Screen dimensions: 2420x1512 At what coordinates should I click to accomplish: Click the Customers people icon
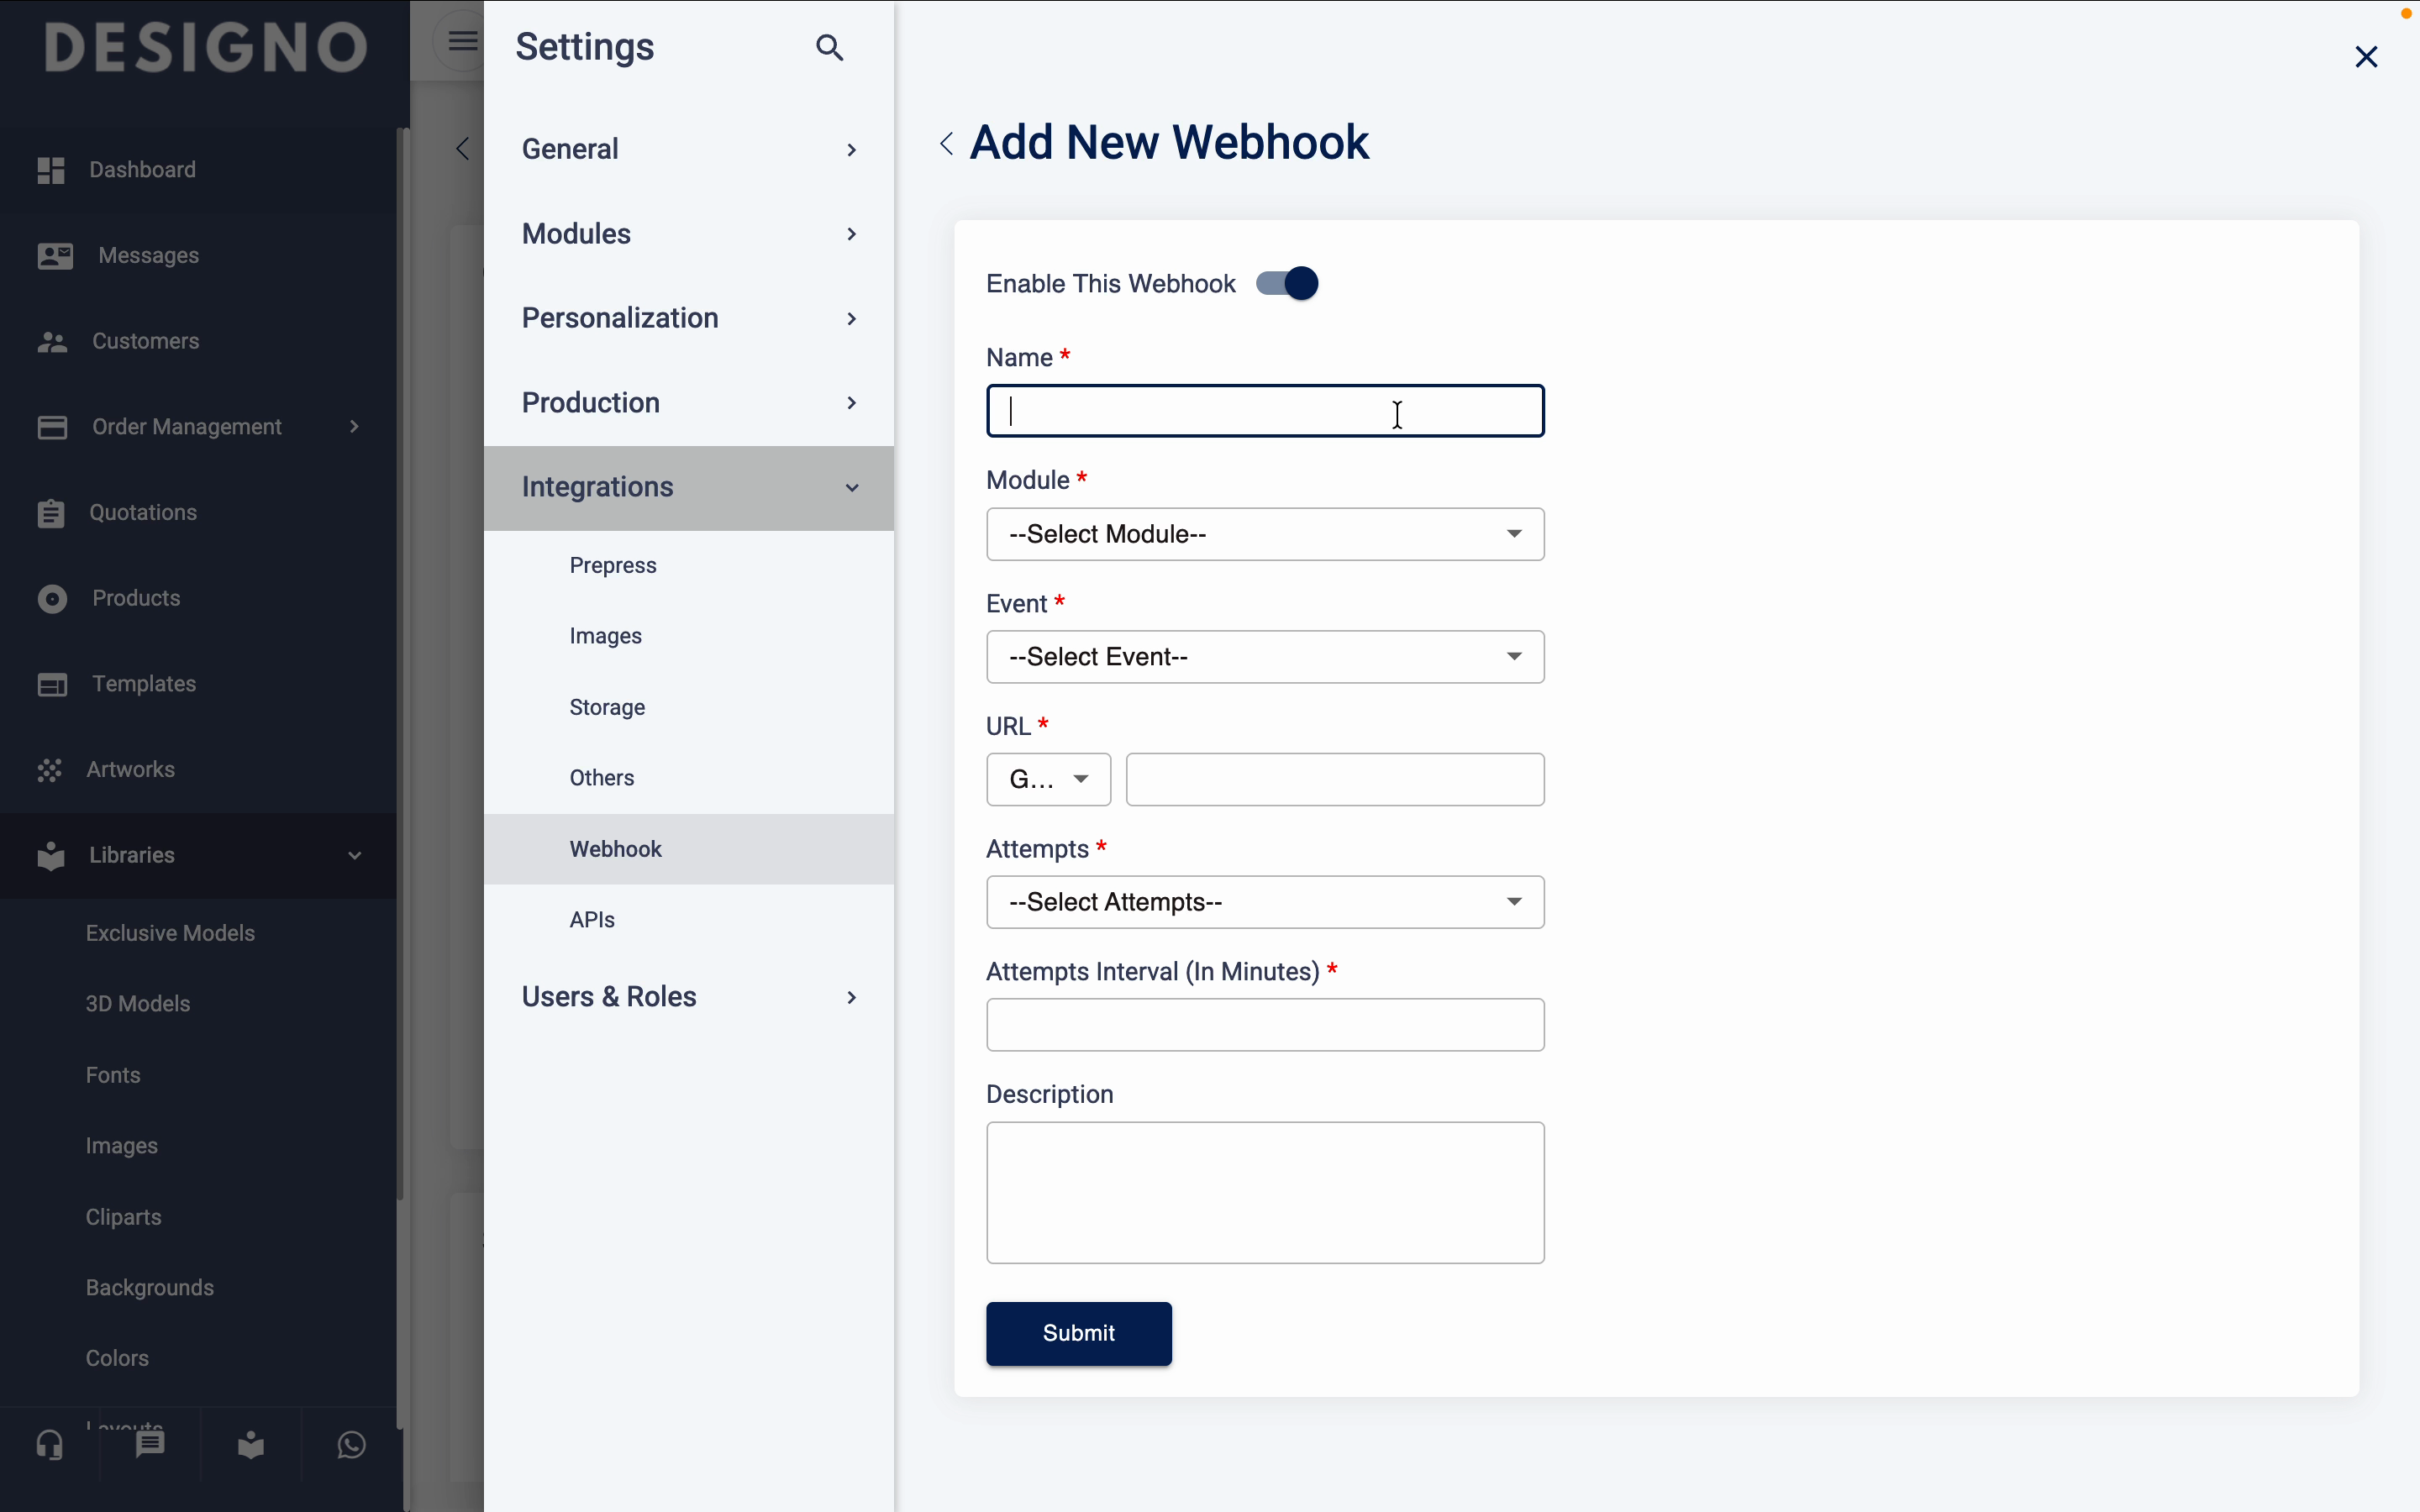tap(52, 342)
